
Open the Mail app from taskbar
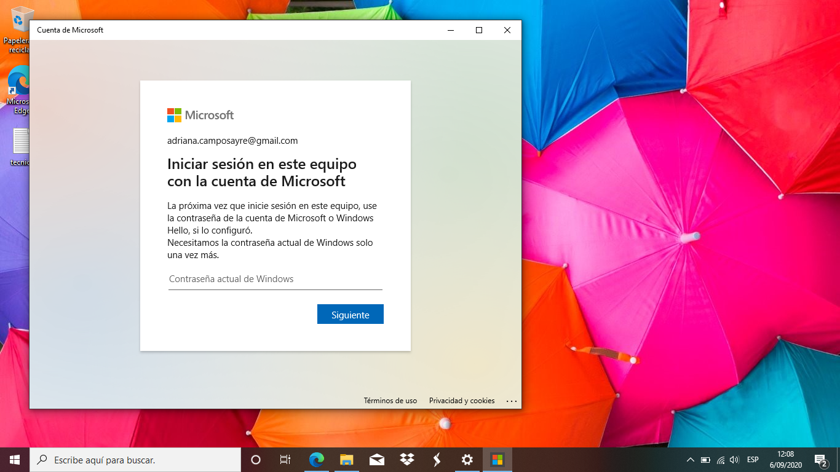click(377, 460)
